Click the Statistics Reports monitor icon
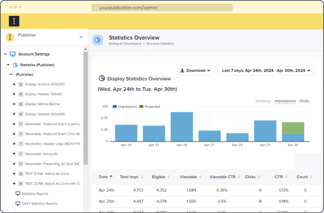Image resolution: width=324 pixels, height=213 pixels. (18, 193)
